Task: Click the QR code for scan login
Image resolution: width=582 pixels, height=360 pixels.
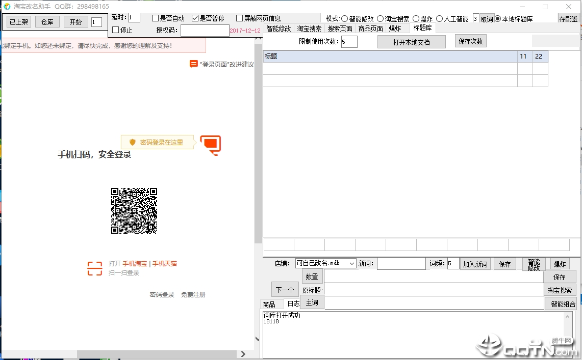Action: click(x=134, y=211)
